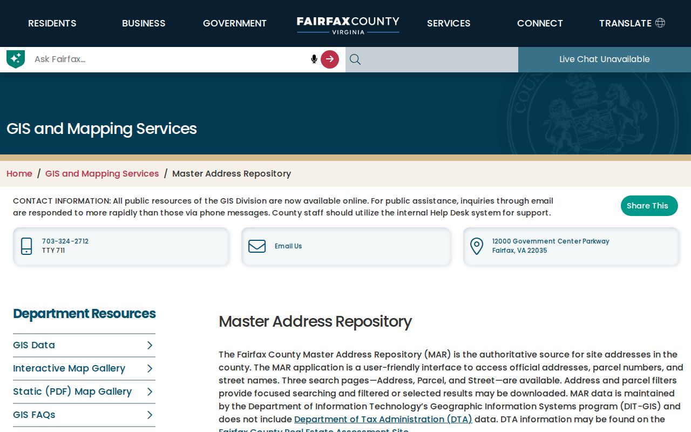Screen dimensions: 691x432
Task: Click the TTY 711 text
Action: click(53, 251)
